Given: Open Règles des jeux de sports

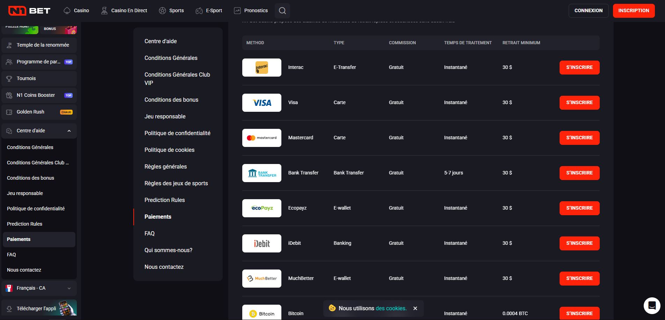Looking at the screenshot, I should pos(176,184).
